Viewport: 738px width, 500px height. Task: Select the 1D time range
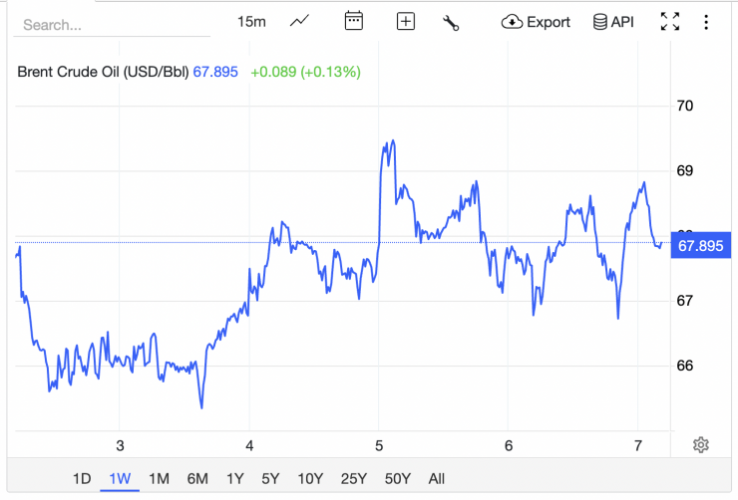pos(82,478)
